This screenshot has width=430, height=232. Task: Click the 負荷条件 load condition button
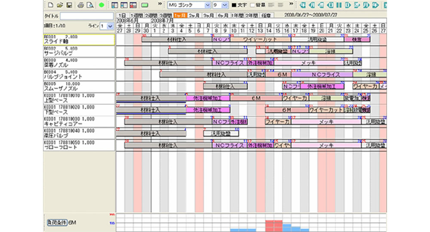(57, 223)
